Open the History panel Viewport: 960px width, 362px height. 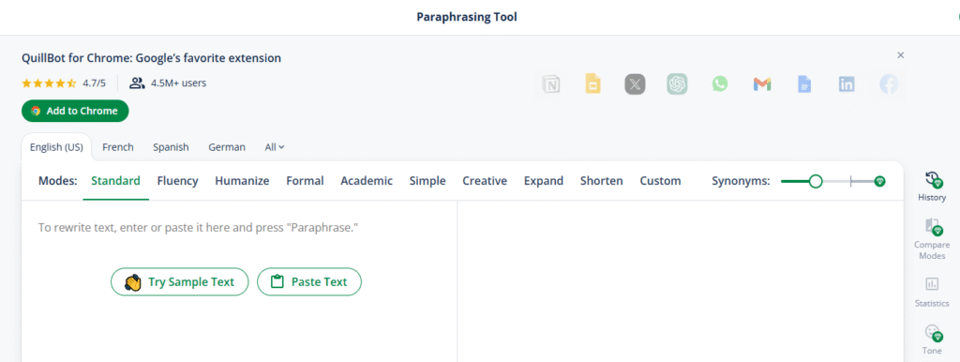(x=932, y=187)
